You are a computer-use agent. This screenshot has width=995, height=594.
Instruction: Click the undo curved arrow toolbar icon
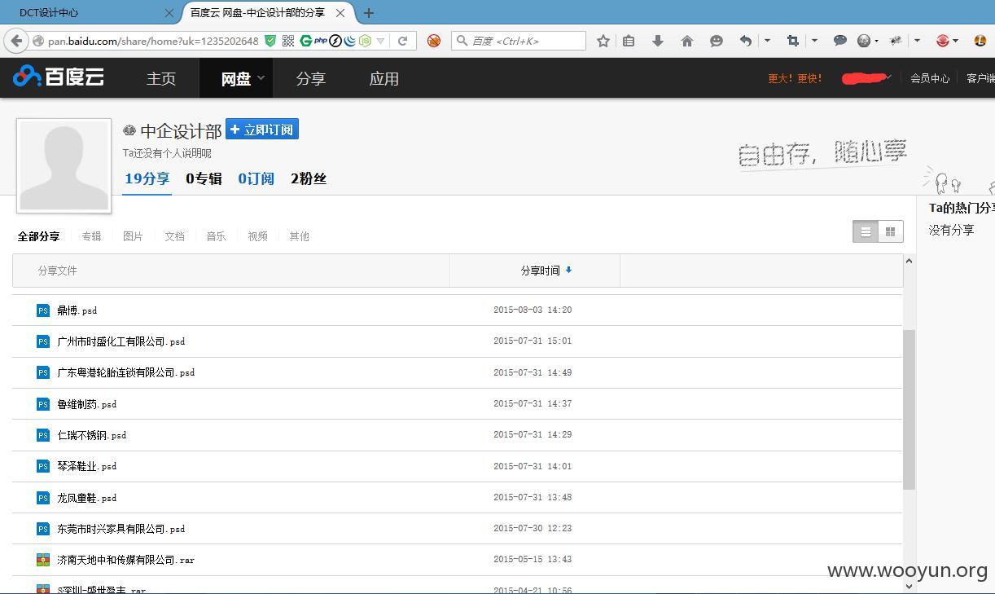click(745, 41)
